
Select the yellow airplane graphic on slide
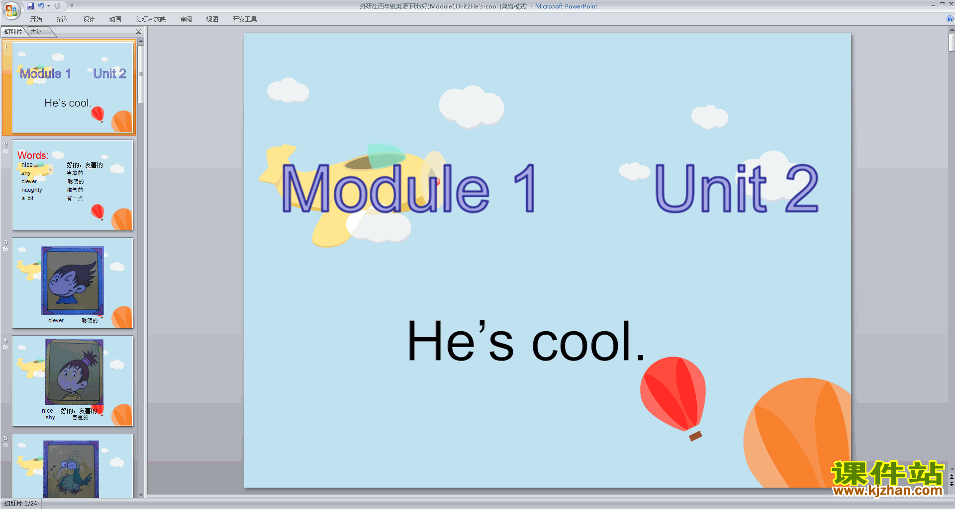coord(353,195)
